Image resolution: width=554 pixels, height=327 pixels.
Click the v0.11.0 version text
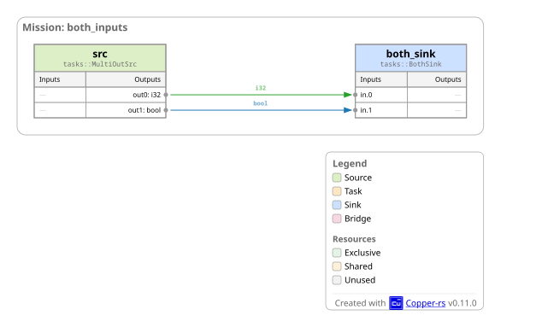tap(463, 303)
